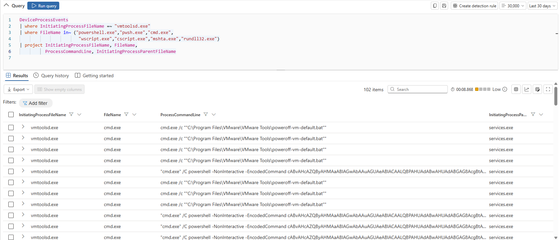This screenshot has height=240, width=559.
Task: Expand the first EncodedCommand result row
Action: (x=23, y=170)
